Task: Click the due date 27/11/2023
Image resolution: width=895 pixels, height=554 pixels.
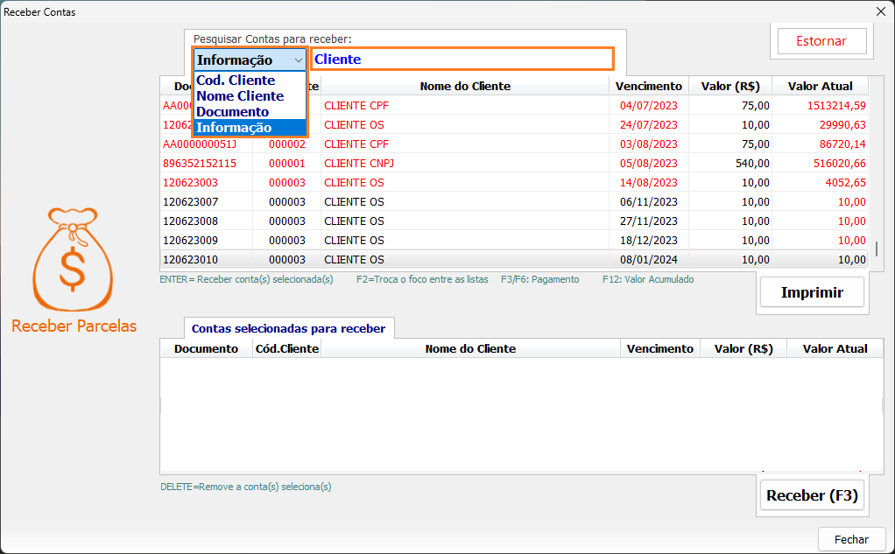Action: pyautogui.click(x=648, y=221)
